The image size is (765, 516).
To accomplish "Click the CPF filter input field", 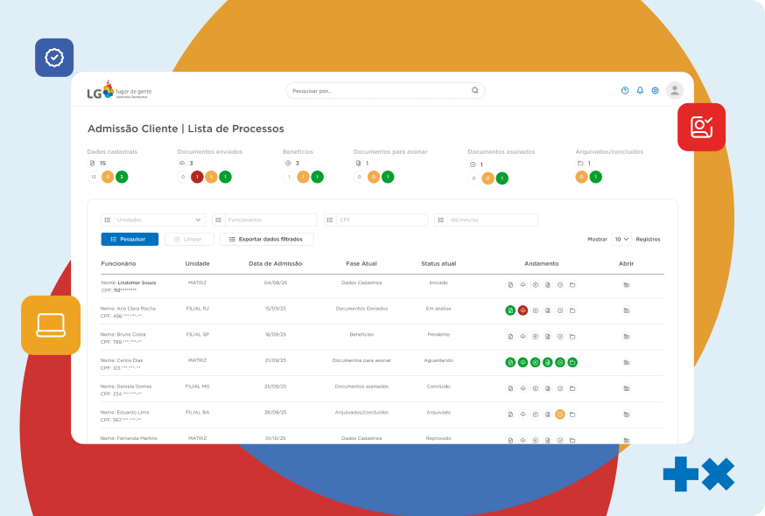I will tap(375, 220).
